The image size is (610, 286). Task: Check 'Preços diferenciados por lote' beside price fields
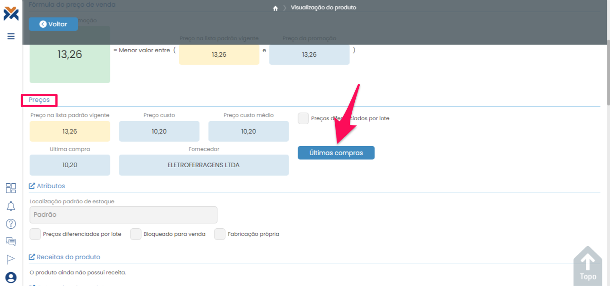(x=303, y=118)
